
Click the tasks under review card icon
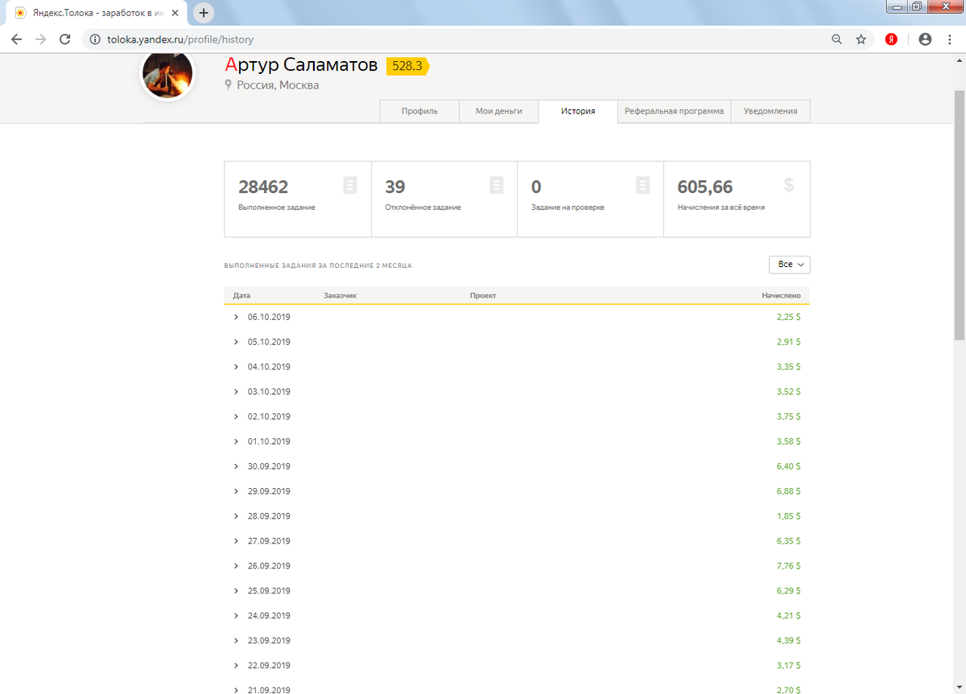642,186
